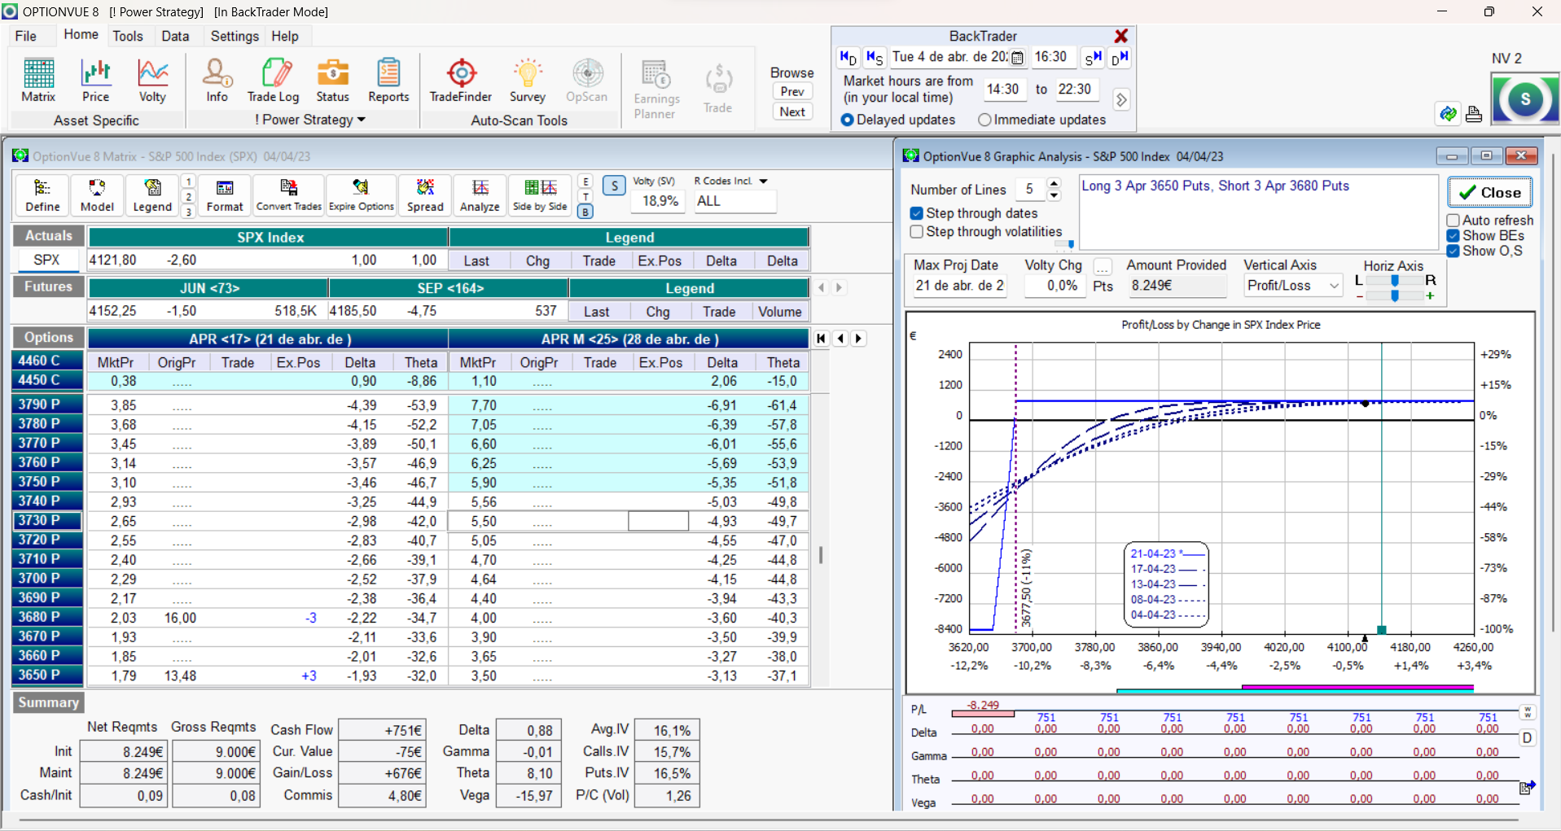Open the Price chart icon

(x=95, y=81)
